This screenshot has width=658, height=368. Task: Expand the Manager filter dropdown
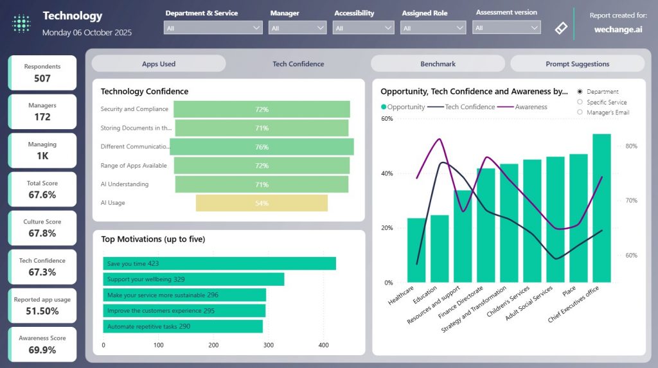point(298,28)
